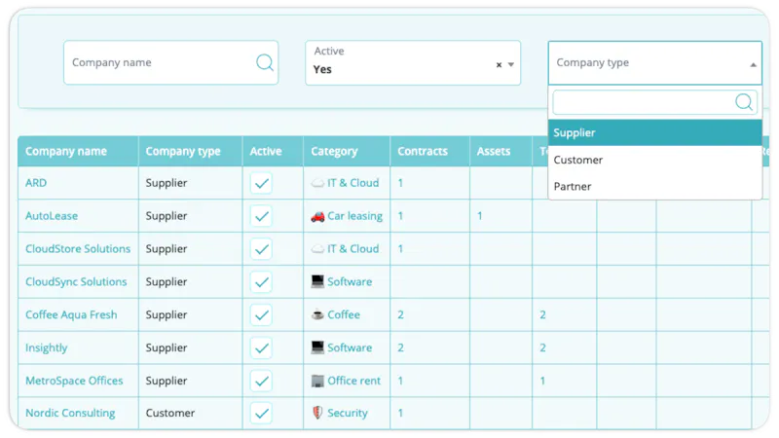Click building icon in MetroSpace Offices row

tap(317, 381)
